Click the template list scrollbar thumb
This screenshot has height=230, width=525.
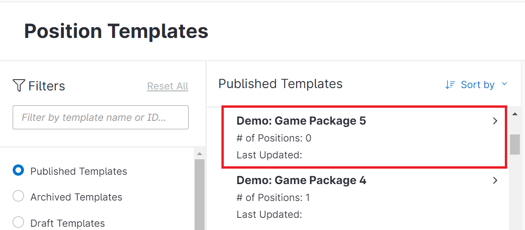point(515,144)
